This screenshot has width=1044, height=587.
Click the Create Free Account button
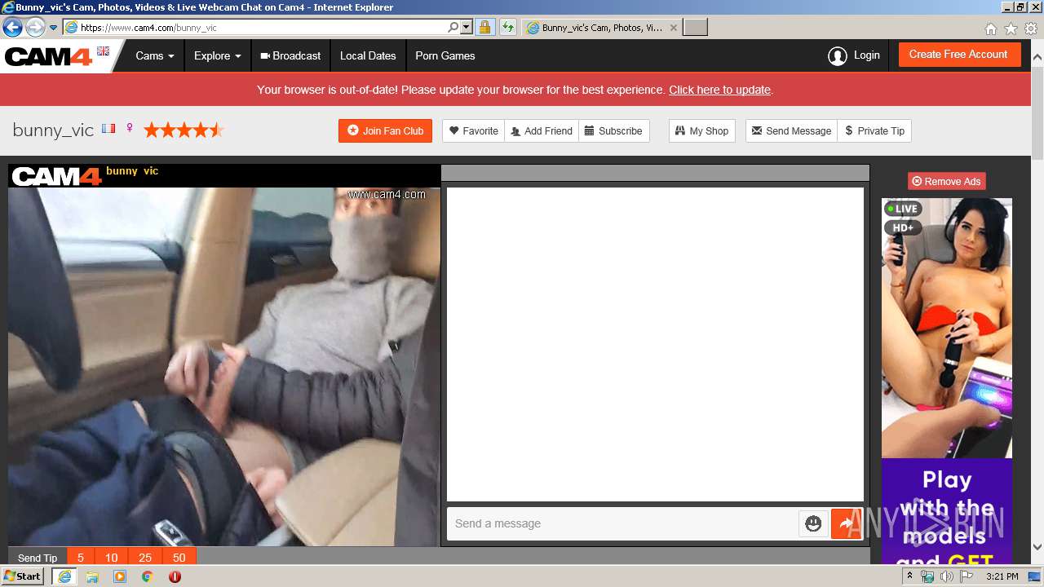[x=958, y=55]
